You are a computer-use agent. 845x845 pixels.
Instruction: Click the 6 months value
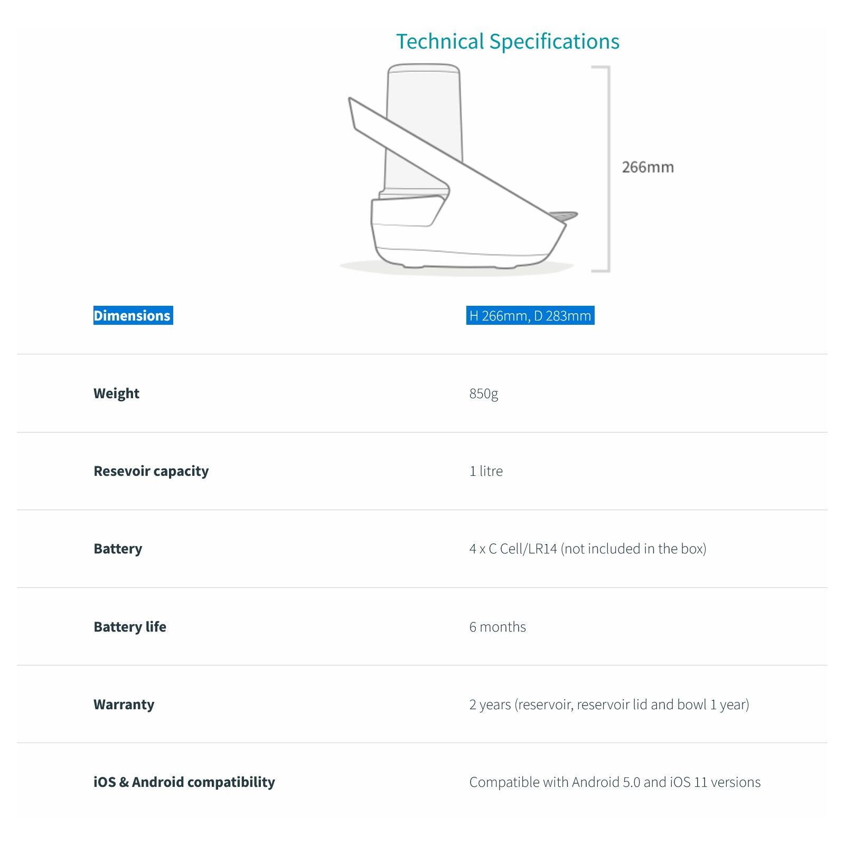pyautogui.click(x=497, y=627)
